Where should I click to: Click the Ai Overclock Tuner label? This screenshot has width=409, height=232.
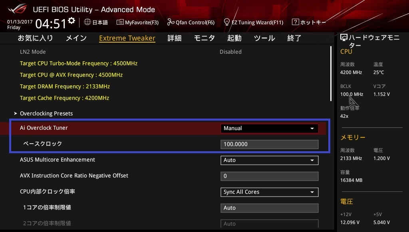44,128
